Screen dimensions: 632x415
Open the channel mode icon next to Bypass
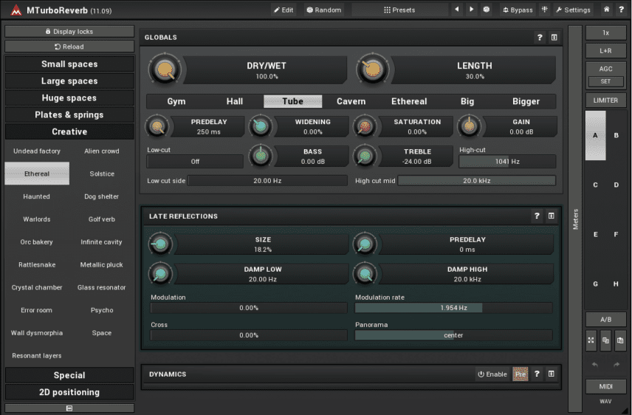pyautogui.click(x=545, y=10)
